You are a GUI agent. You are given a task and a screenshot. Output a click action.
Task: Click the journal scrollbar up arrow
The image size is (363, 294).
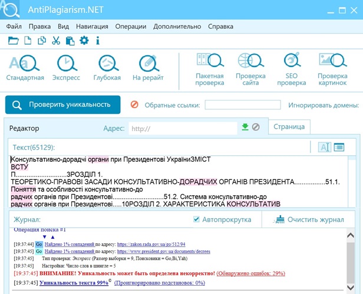[x=351, y=235]
